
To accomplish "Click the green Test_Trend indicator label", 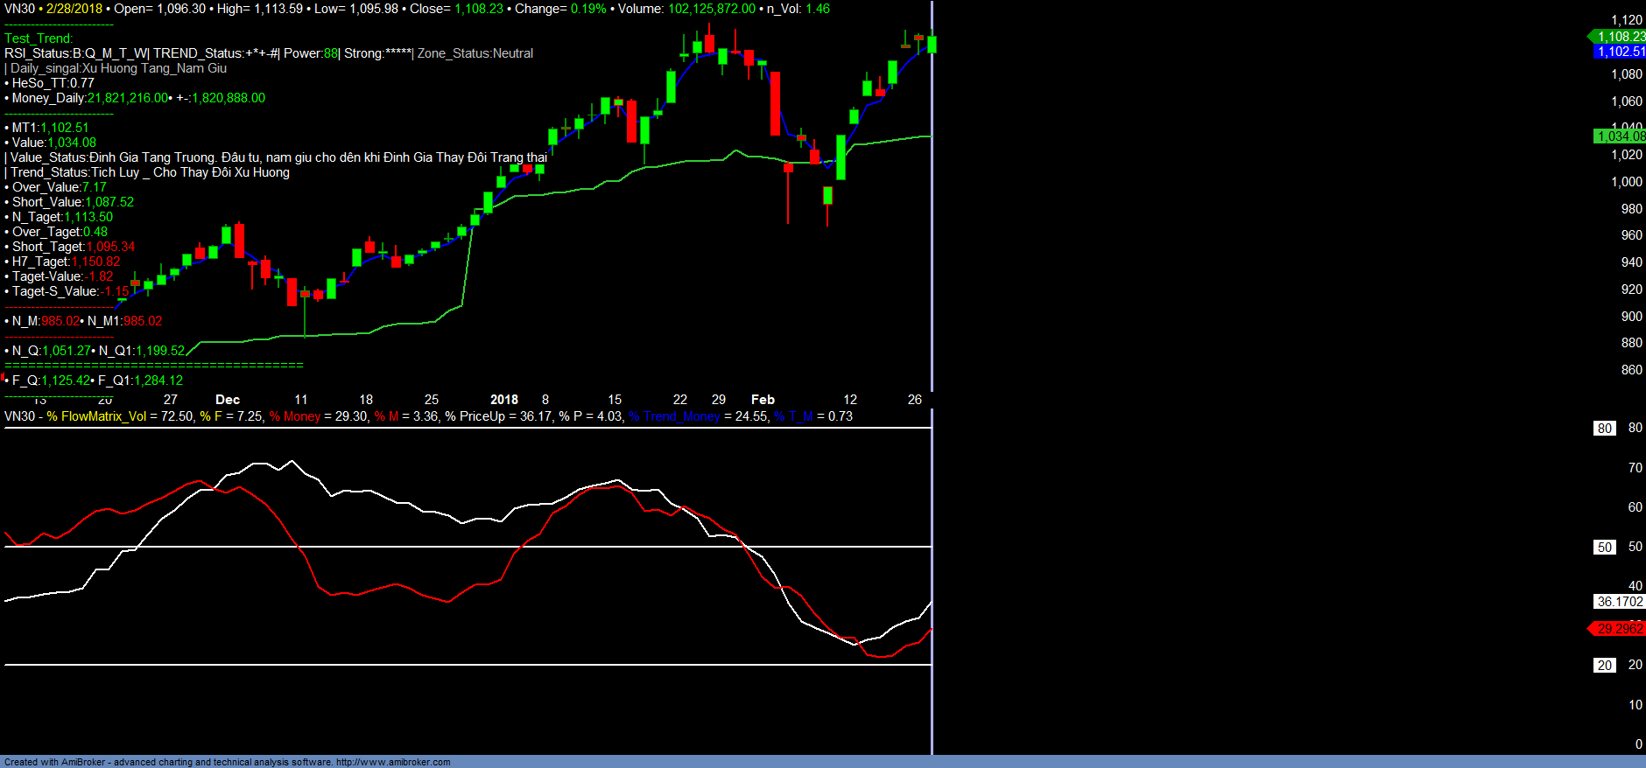I will point(39,38).
